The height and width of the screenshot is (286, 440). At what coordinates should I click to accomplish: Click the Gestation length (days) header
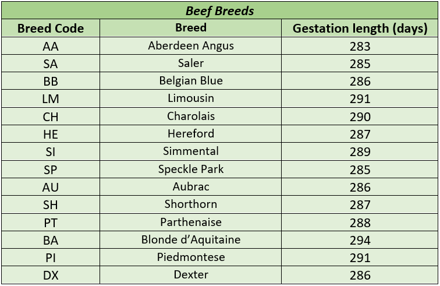coord(360,28)
